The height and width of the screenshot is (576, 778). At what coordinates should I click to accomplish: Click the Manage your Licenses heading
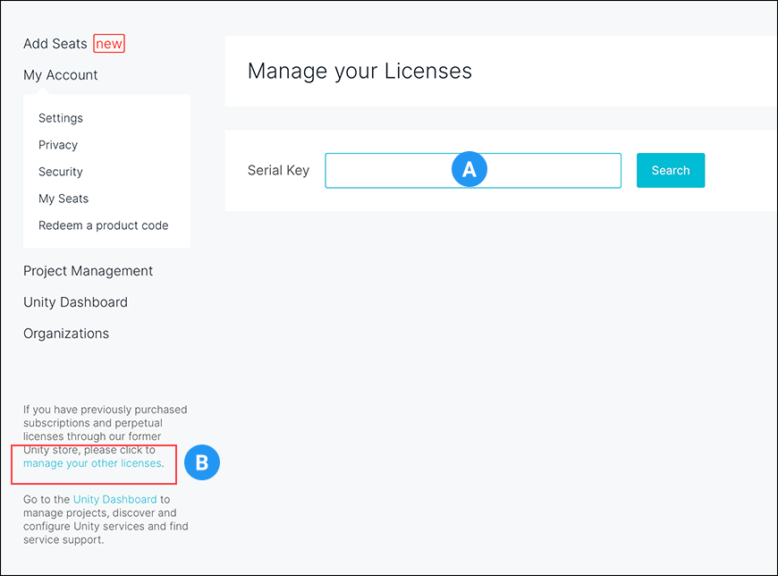tap(359, 71)
